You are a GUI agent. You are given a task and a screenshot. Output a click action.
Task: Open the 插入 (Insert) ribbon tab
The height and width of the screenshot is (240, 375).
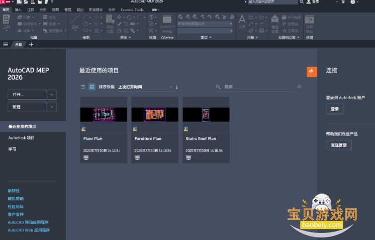(x=18, y=10)
